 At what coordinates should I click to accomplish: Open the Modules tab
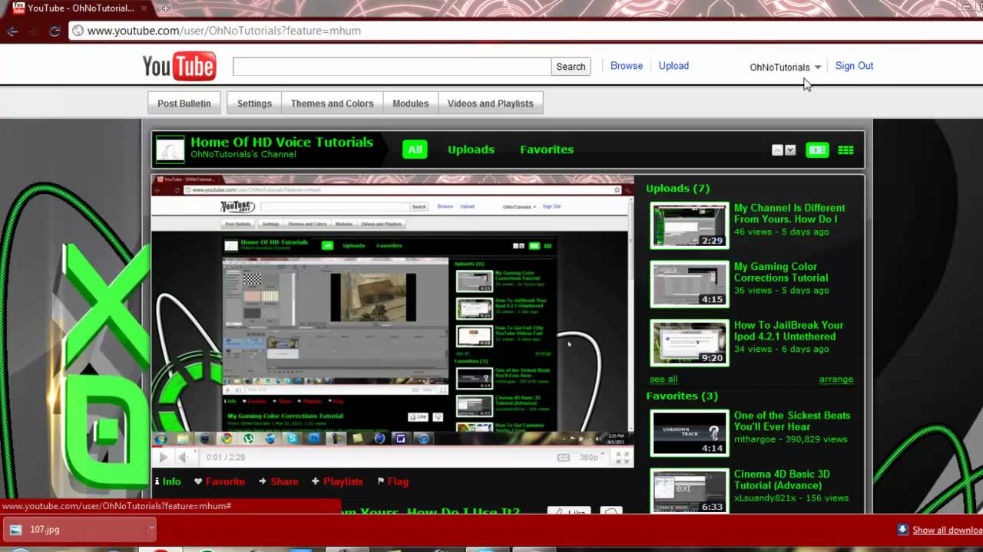411,103
